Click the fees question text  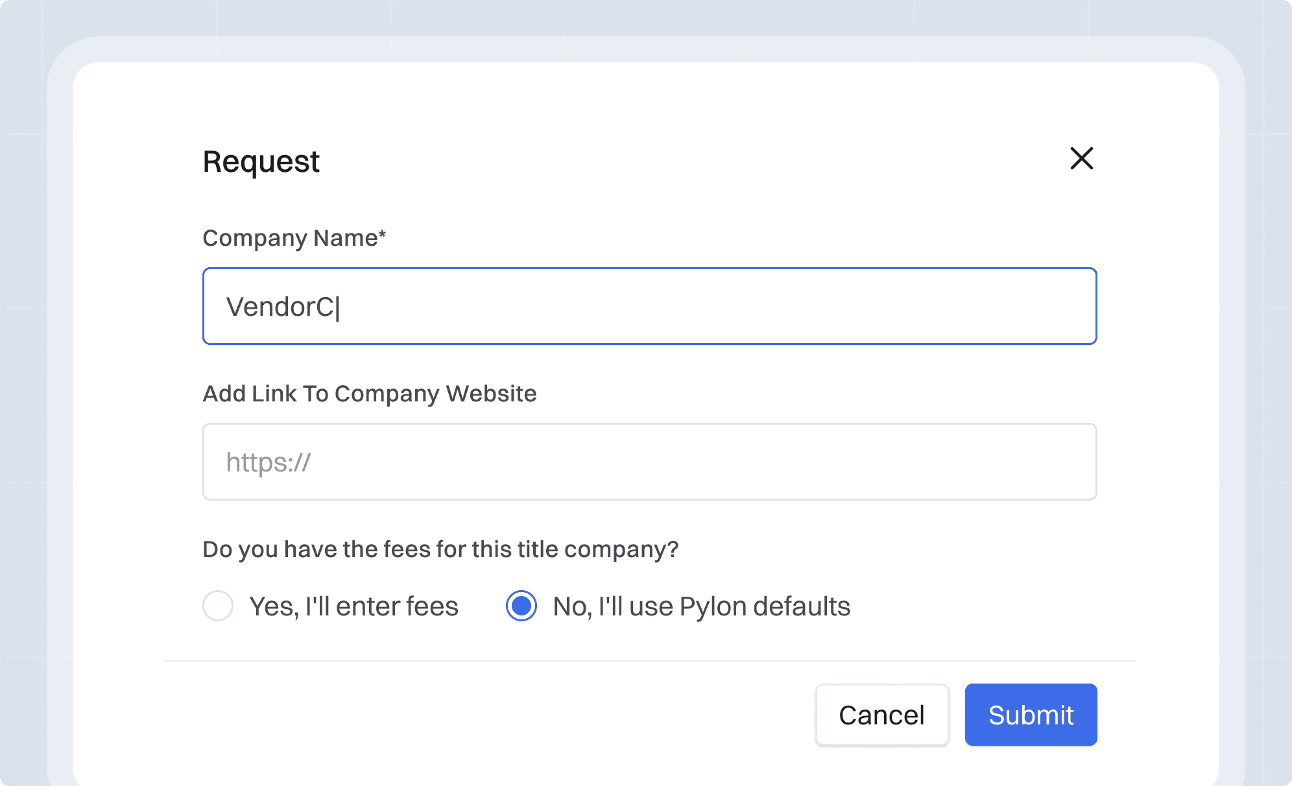coord(440,549)
